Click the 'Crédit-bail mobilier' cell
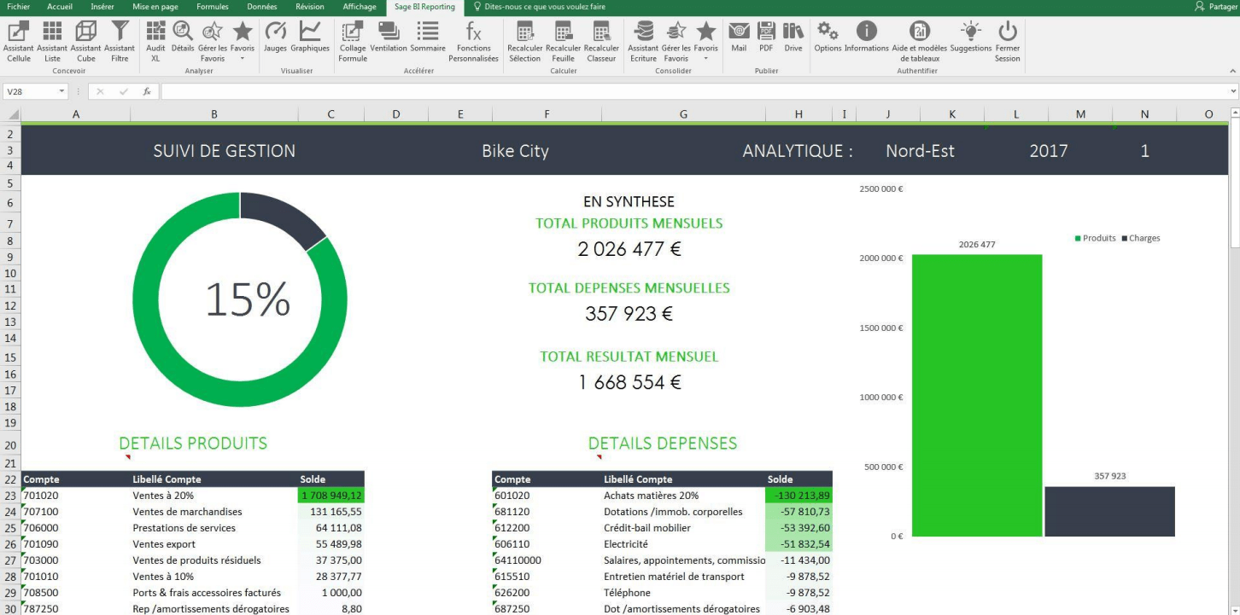 [683, 528]
